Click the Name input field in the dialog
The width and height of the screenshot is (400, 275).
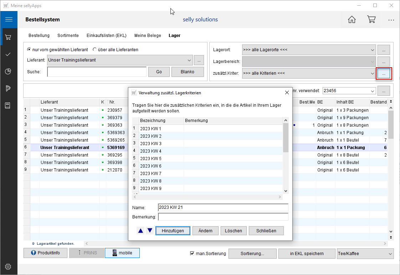223,207
